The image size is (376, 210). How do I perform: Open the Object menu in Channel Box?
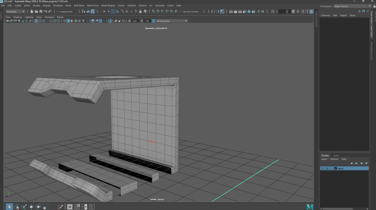[x=343, y=15]
